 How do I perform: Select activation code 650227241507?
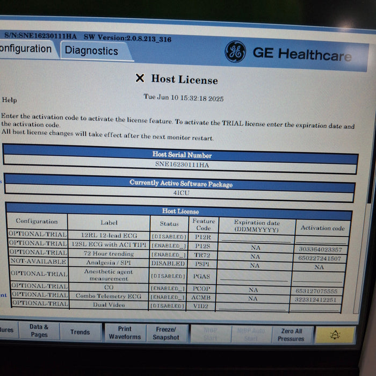pos(320,258)
